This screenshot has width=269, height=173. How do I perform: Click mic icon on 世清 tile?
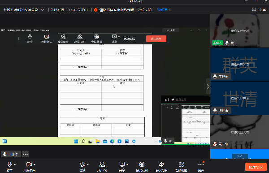click(215, 110)
